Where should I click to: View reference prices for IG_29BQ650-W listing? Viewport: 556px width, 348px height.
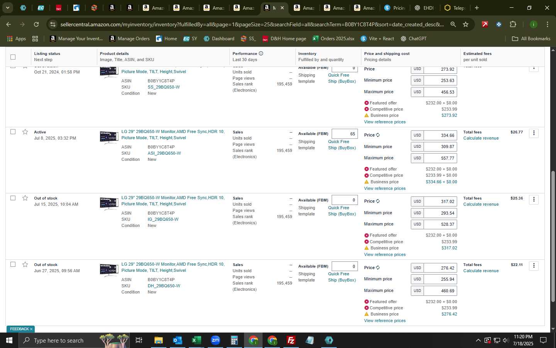click(x=385, y=254)
